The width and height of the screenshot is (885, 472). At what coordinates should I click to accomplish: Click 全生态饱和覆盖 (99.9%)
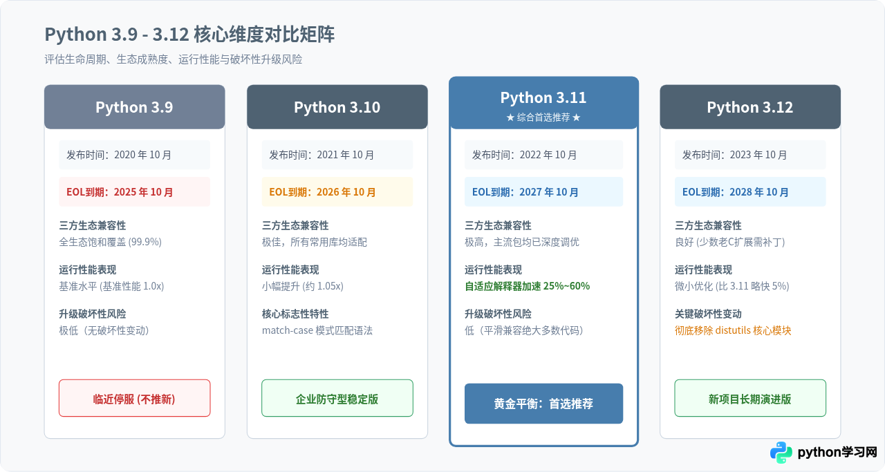click(x=110, y=242)
